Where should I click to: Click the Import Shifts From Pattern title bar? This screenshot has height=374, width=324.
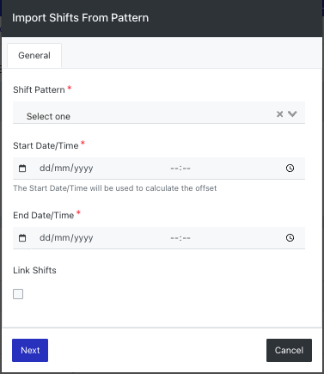(162, 18)
